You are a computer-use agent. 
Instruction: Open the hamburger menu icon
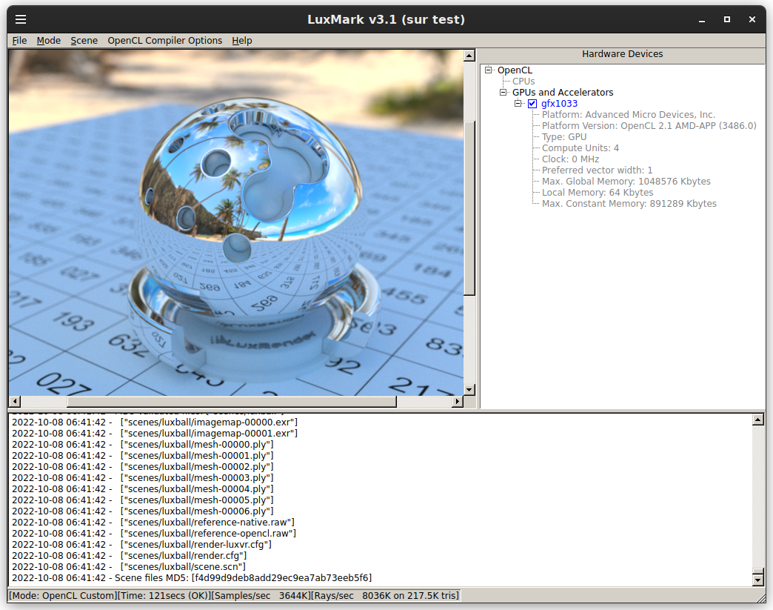[x=20, y=19]
